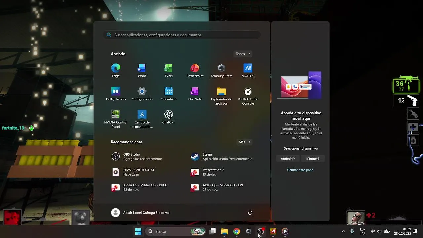Launch Dolby Access
This screenshot has width=423, height=238.
coord(116,94)
